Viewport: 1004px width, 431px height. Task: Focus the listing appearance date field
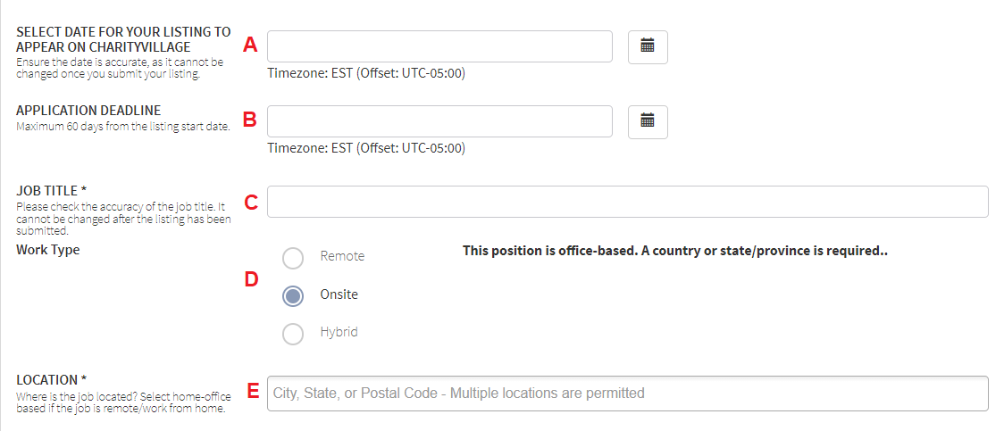pos(439,46)
